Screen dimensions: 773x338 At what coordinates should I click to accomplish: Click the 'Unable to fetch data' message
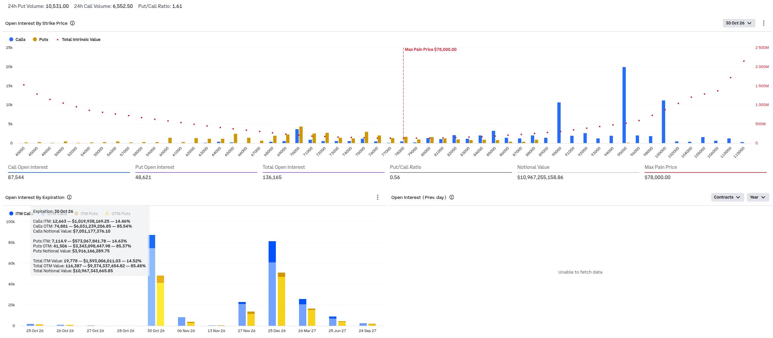pyautogui.click(x=580, y=272)
